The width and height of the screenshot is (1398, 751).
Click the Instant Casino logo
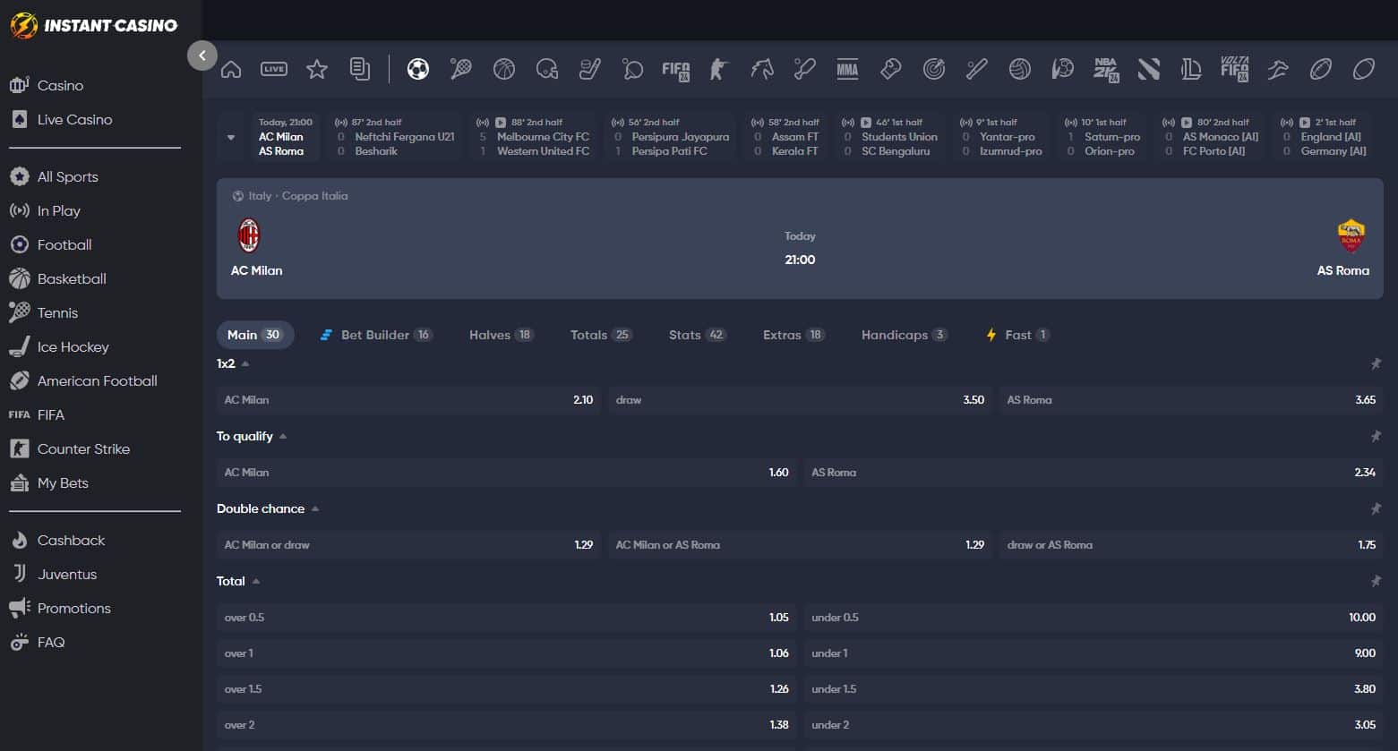coord(94,25)
